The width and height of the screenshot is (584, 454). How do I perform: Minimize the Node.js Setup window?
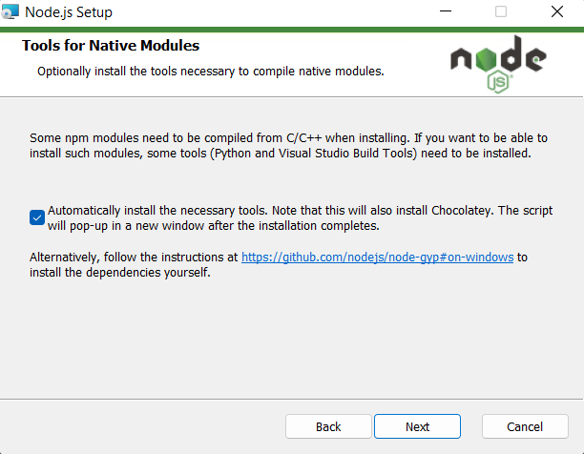(446, 12)
